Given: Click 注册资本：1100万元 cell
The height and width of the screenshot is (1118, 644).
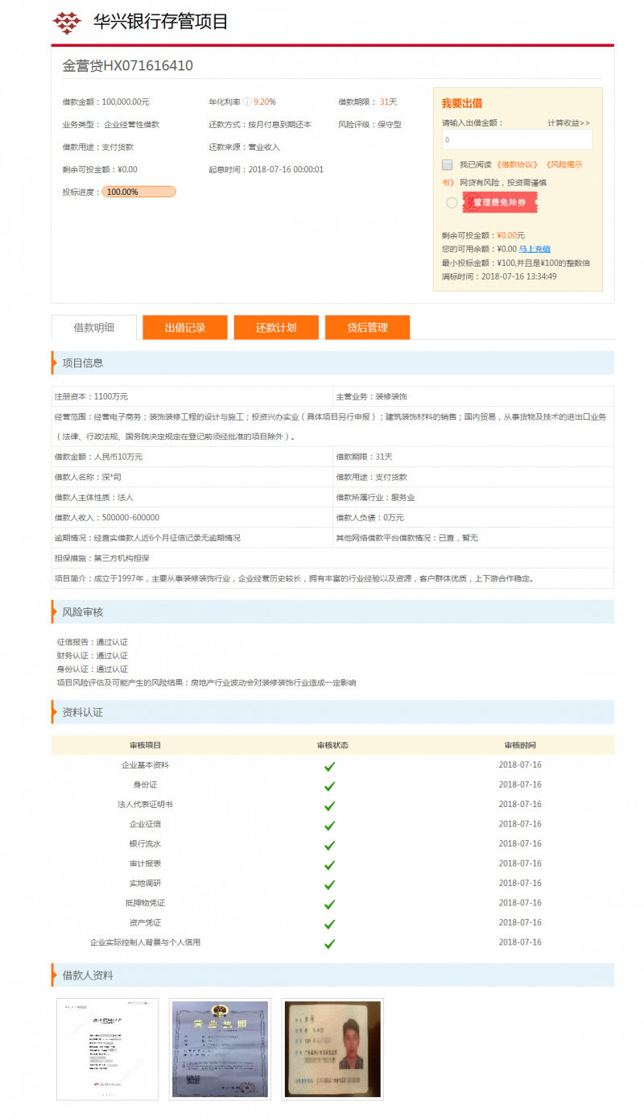Looking at the screenshot, I should [192, 396].
